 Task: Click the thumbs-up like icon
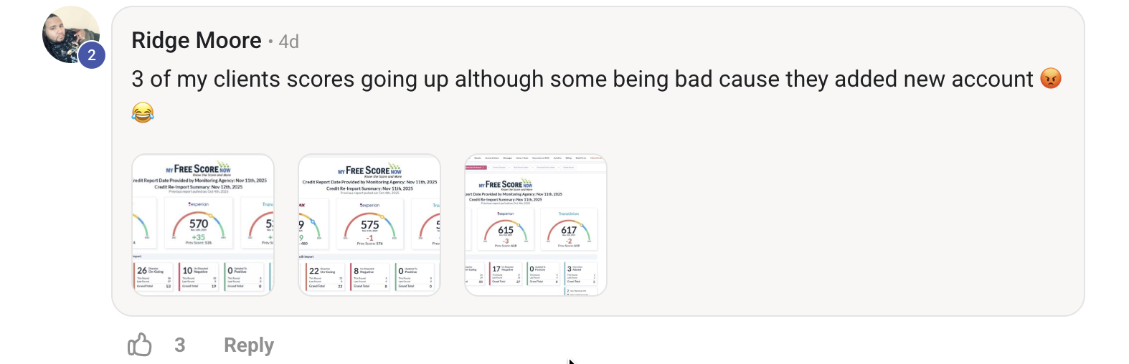coord(140,345)
